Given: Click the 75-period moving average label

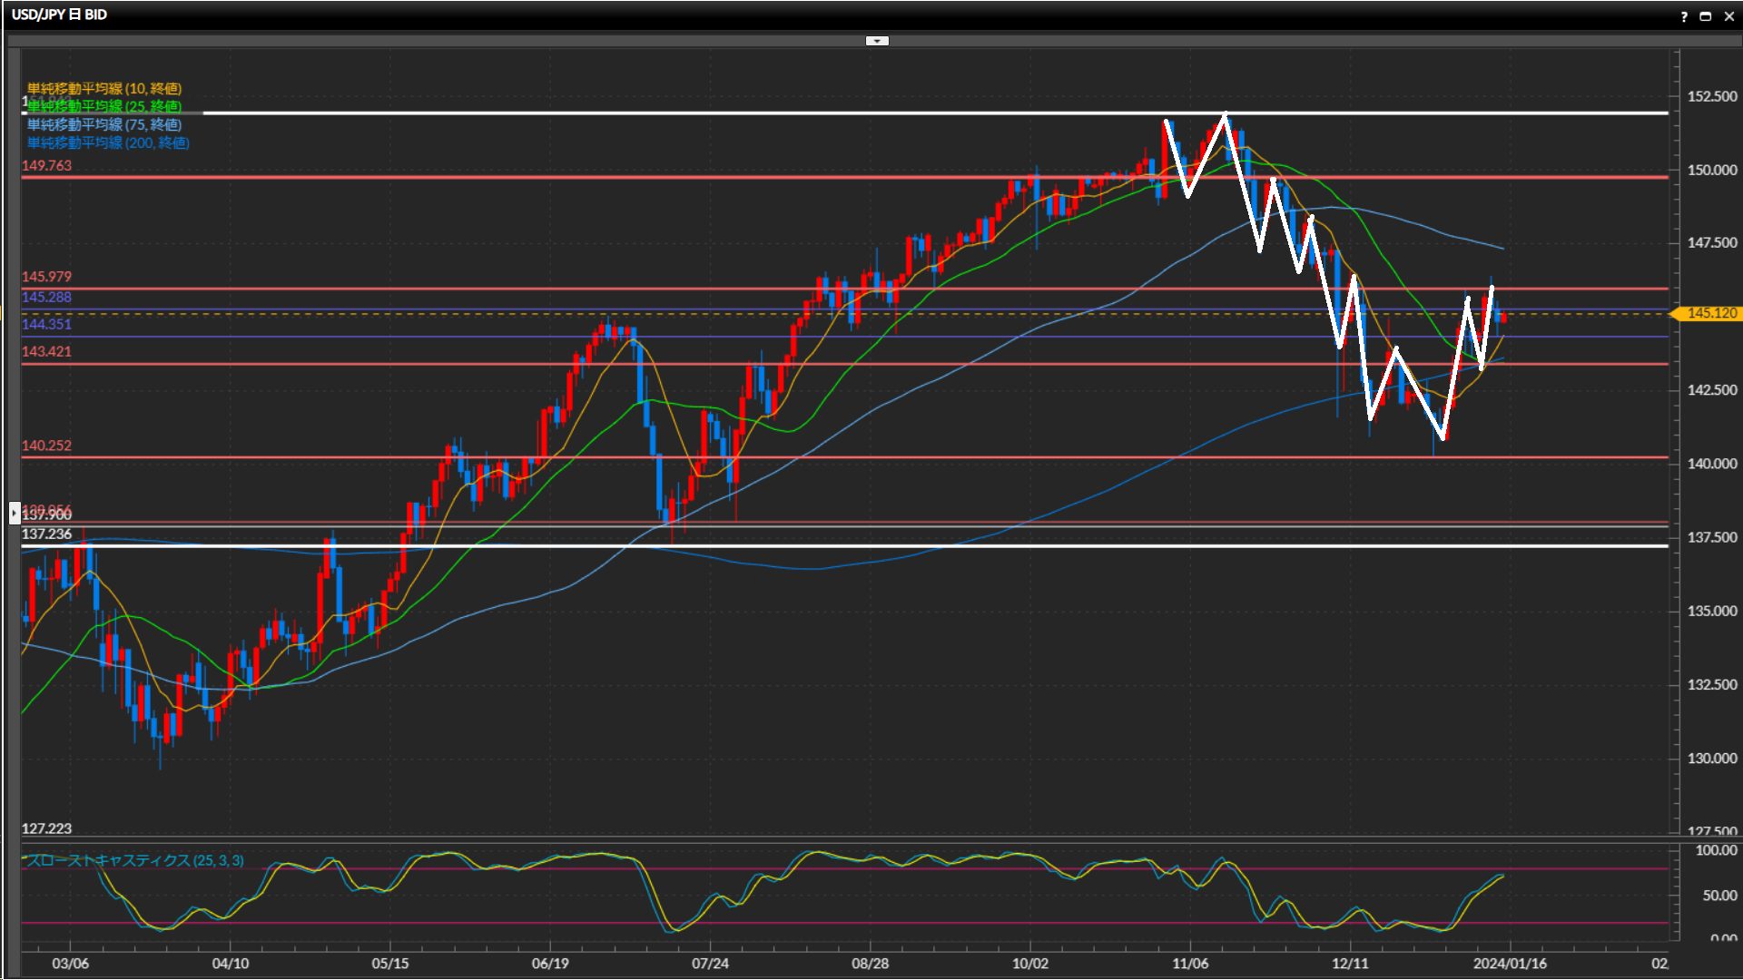Looking at the screenshot, I should point(104,124).
